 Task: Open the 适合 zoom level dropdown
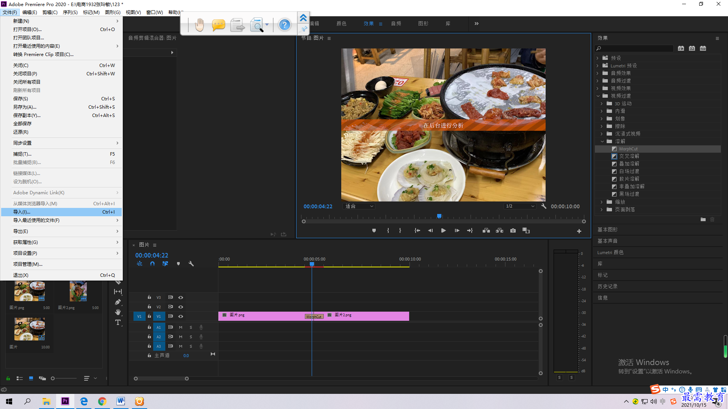tap(359, 206)
